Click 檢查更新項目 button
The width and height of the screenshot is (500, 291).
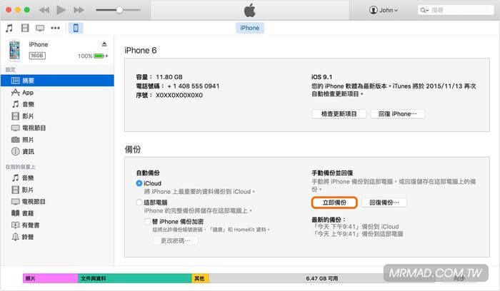339,114
